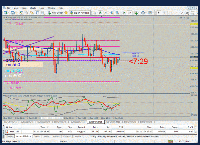Image resolution: width=200 pixels, height=145 pixels.
Task: Open the Journal terminal tab
Action: point(78,136)
